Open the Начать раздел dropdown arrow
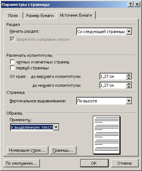 coord(129,32)
